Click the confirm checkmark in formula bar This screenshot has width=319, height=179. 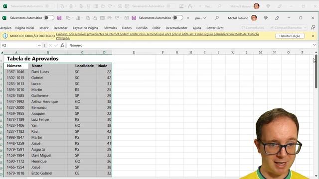pos(56,45)
